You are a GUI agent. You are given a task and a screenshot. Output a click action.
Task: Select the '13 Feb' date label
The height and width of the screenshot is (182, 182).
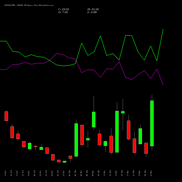coord(5,173)
